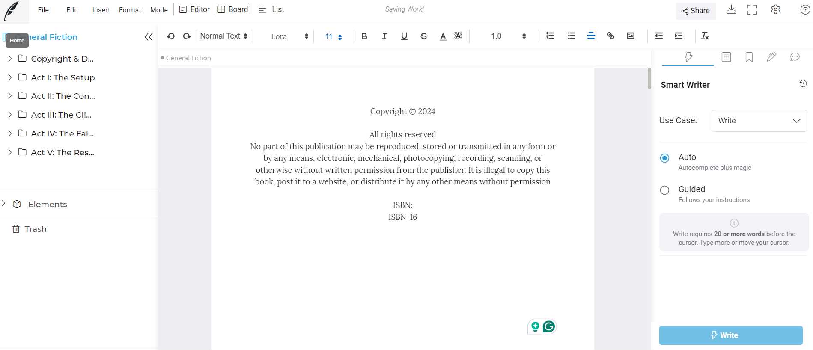The image size is (813, 350).
Task: Click the Redo arrow icon
Action: click(187, 36)
